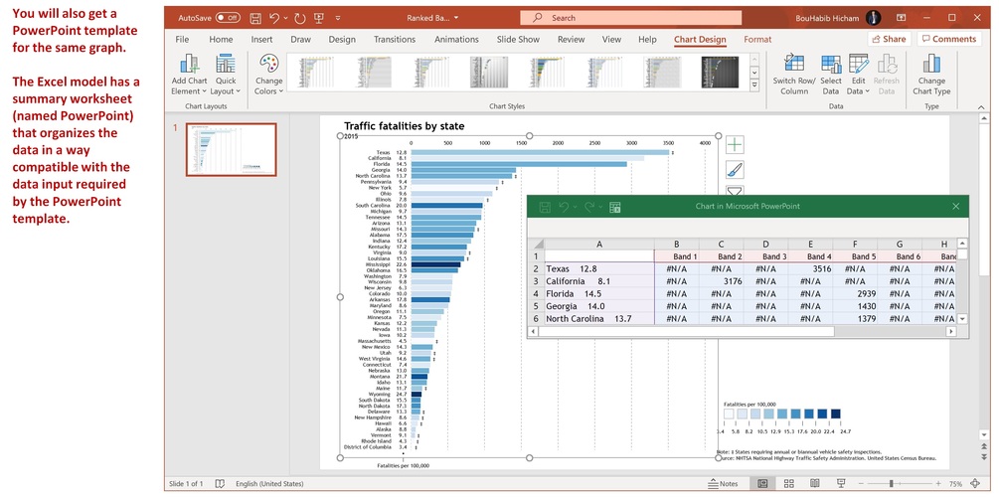The image size is (999, 501).
Task: Click the user account profile picture
Action: [x=873, y=18]
